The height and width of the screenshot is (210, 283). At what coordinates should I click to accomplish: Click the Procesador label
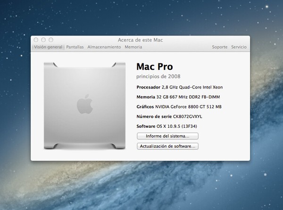click(149, 87)
